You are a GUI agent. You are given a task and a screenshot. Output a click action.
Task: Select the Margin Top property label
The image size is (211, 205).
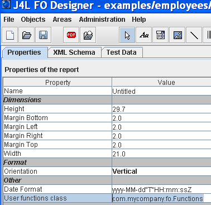[57, 145]
